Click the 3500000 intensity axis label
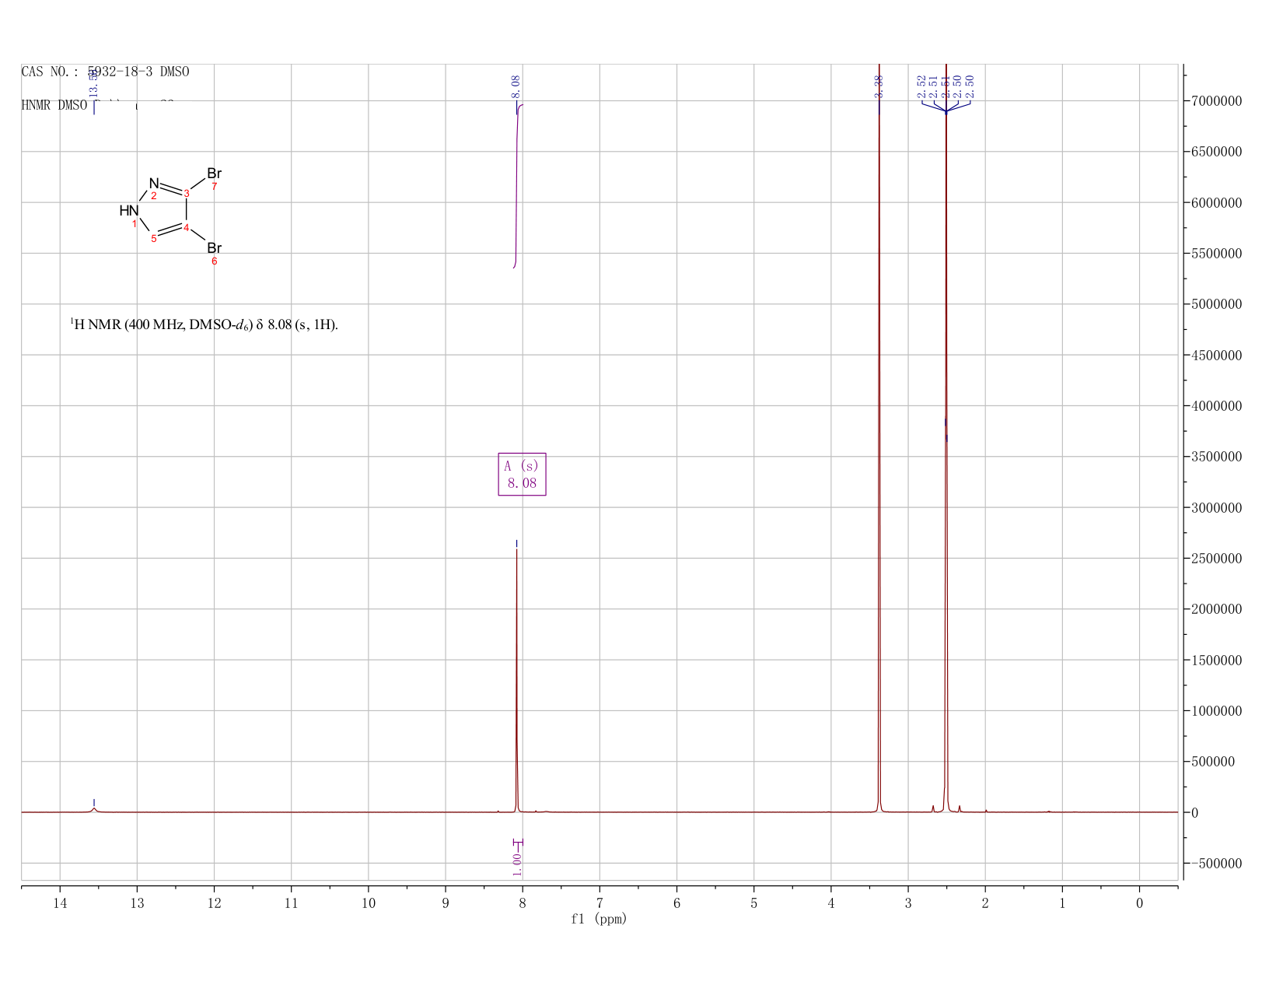The image size is (1283, 992). tap(1216, 457)
